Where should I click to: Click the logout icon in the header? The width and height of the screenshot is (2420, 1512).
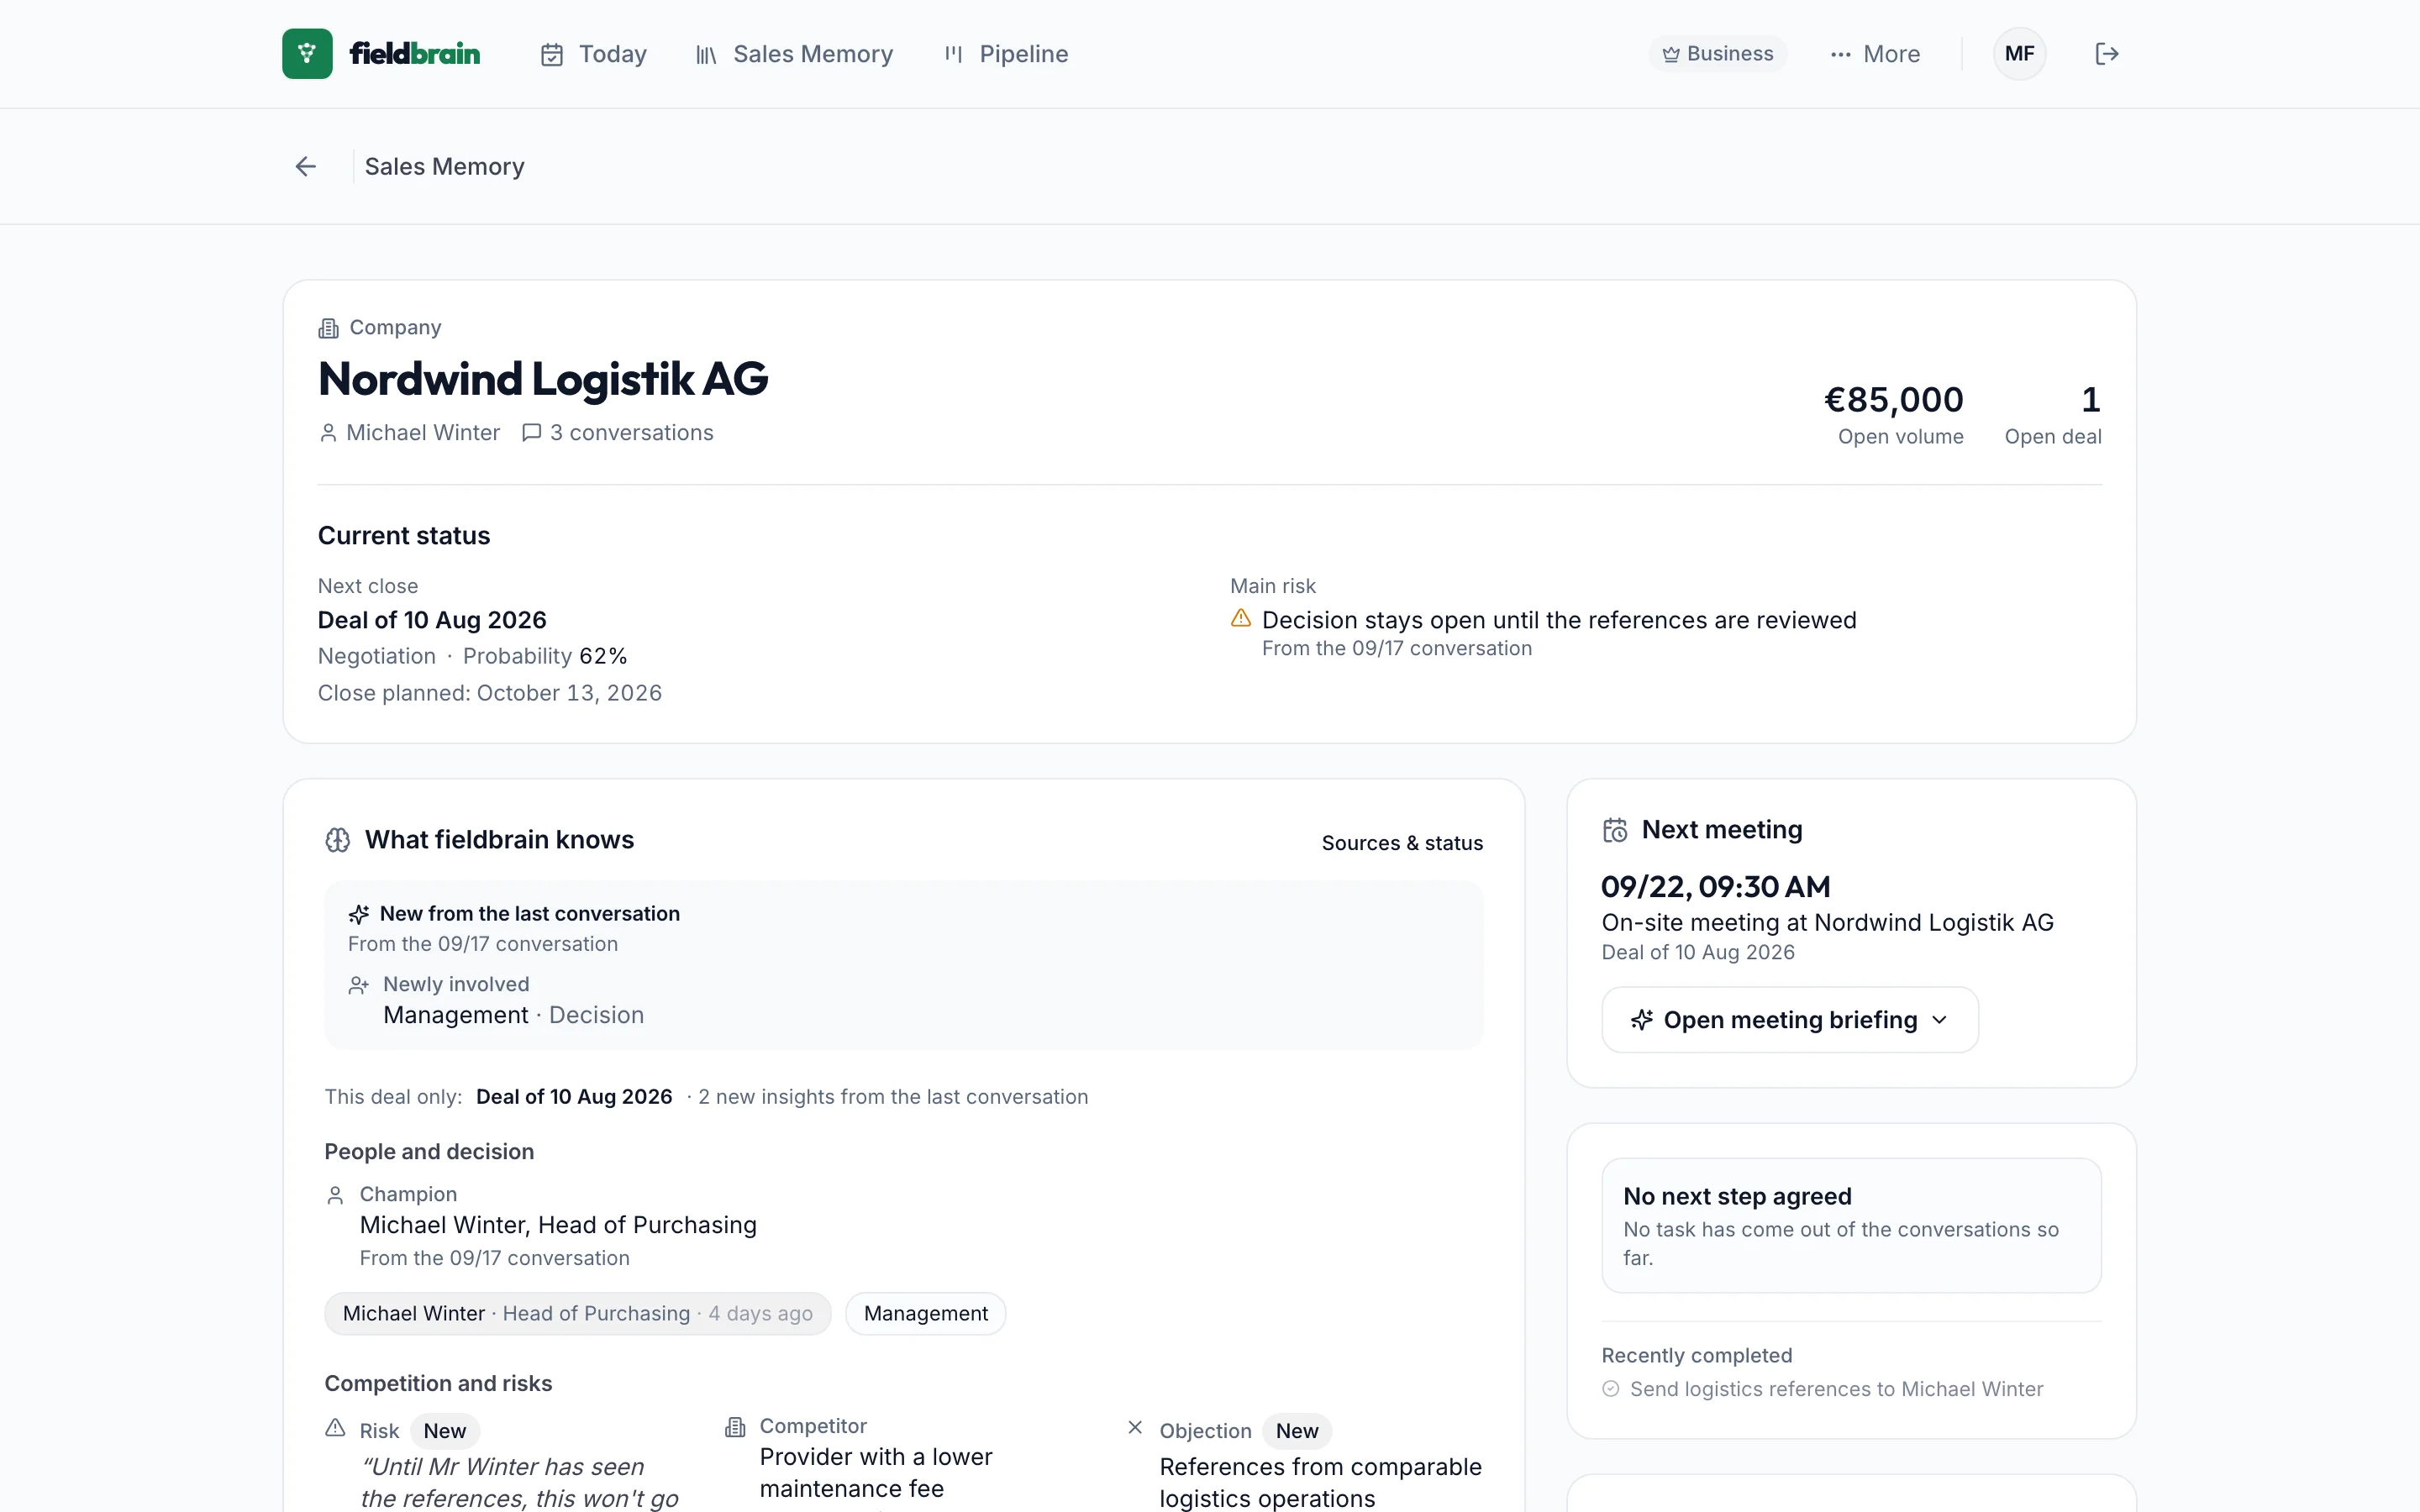2107,54
